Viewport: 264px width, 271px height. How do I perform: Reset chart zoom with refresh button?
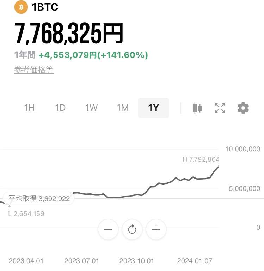coord(132,229)
